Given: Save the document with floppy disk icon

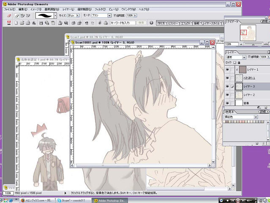Looking at the screenshot, I should point(41,23).
